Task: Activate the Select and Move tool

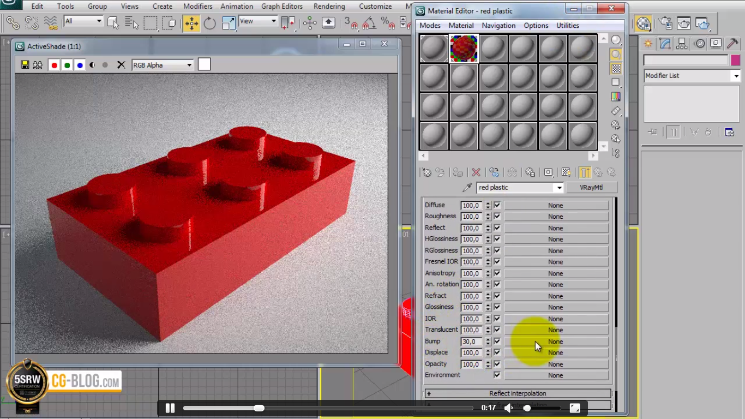Action: click(191, 23)
